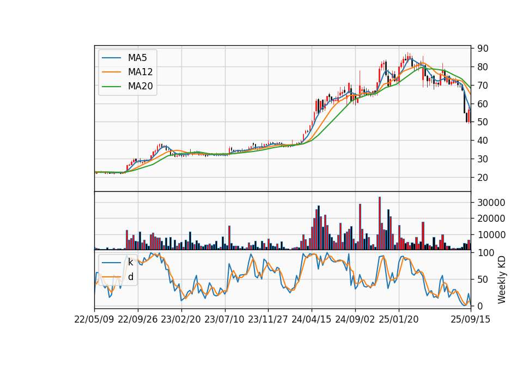Click the 100 KD axis label
Viewport: 523px width, 376px height.
point(485,253)
